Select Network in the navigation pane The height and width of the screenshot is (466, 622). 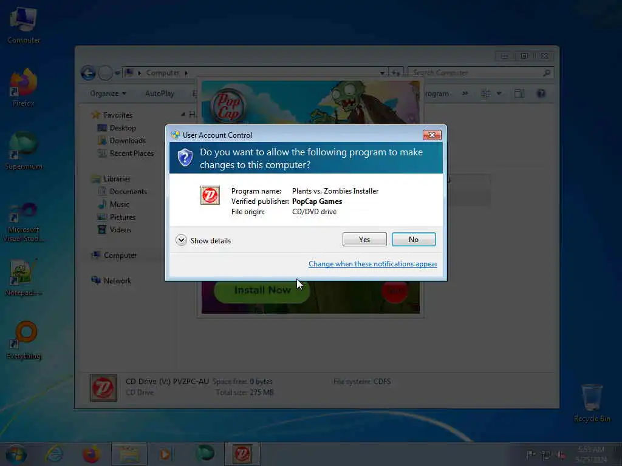[117, 280]
